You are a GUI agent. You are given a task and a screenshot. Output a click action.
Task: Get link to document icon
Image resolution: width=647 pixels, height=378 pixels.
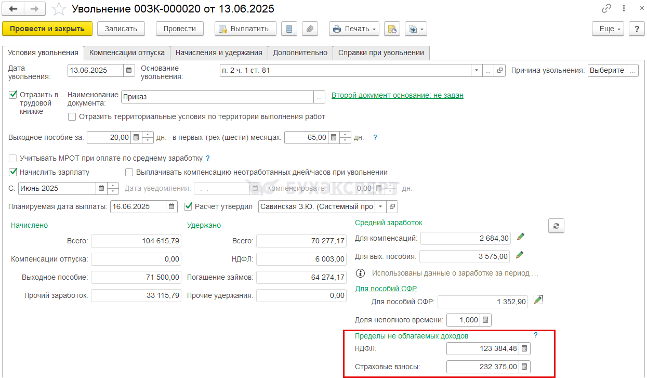pos(606,9)
